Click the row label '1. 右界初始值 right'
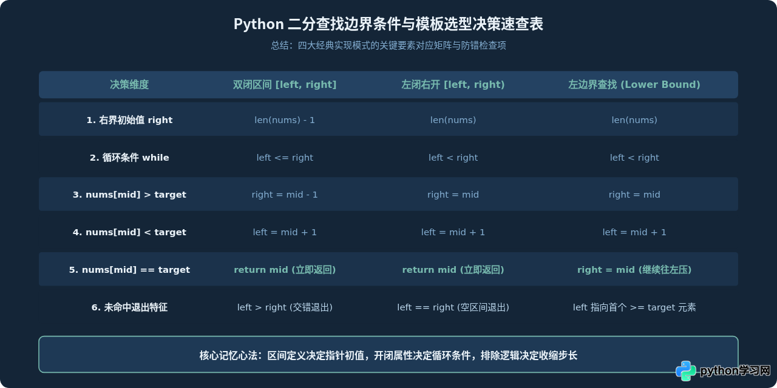Viewport: 777px width, 388px height. pyautogui.click(x=129, y=120)
